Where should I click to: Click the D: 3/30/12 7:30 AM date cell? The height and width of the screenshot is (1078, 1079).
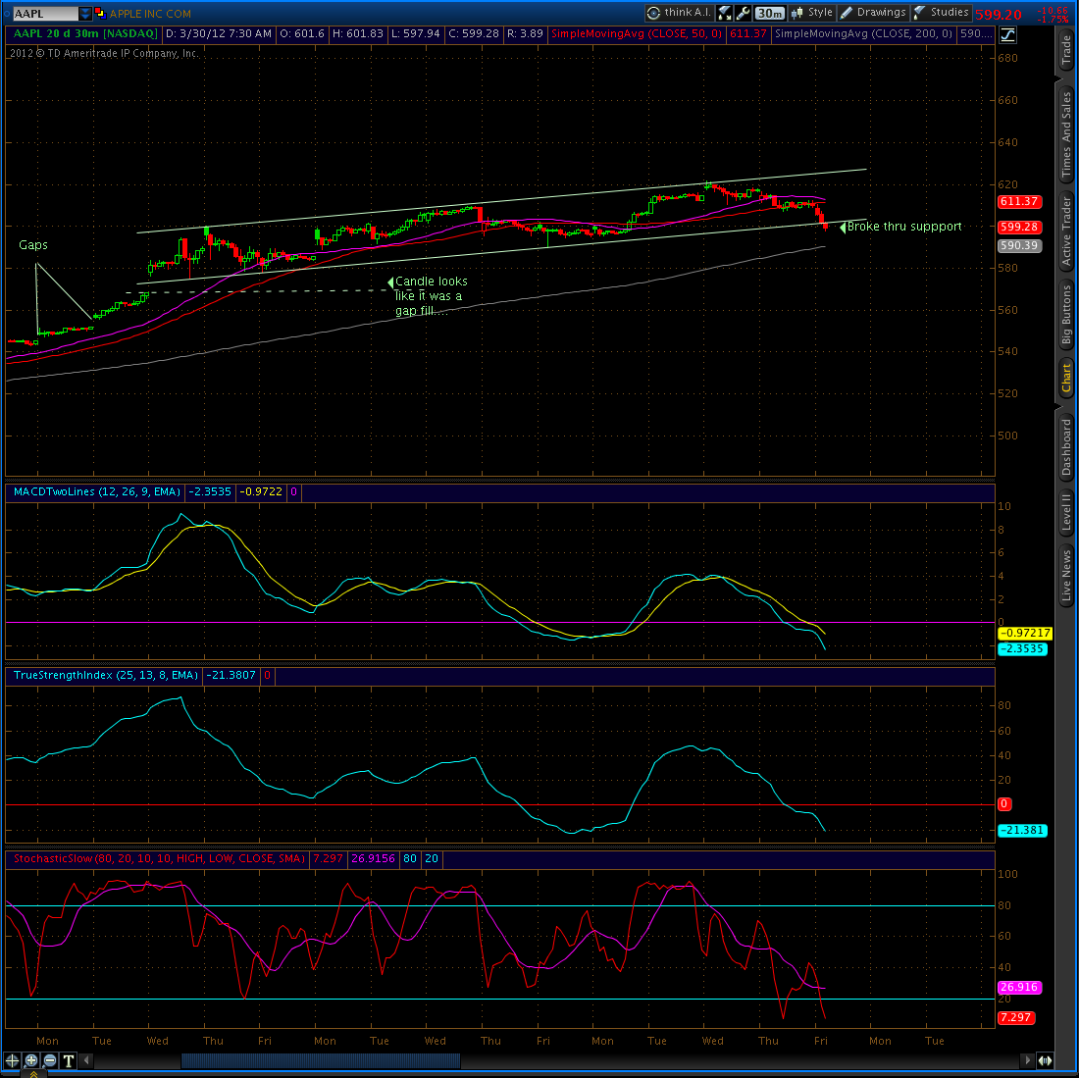[218, 33]
